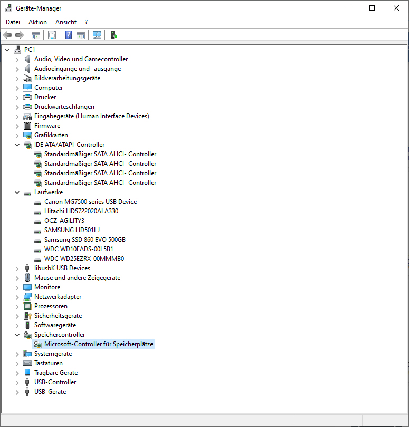Click the Forward arrow toolbar icon
This screenshot has width=409, height=427.
(20, 35)
